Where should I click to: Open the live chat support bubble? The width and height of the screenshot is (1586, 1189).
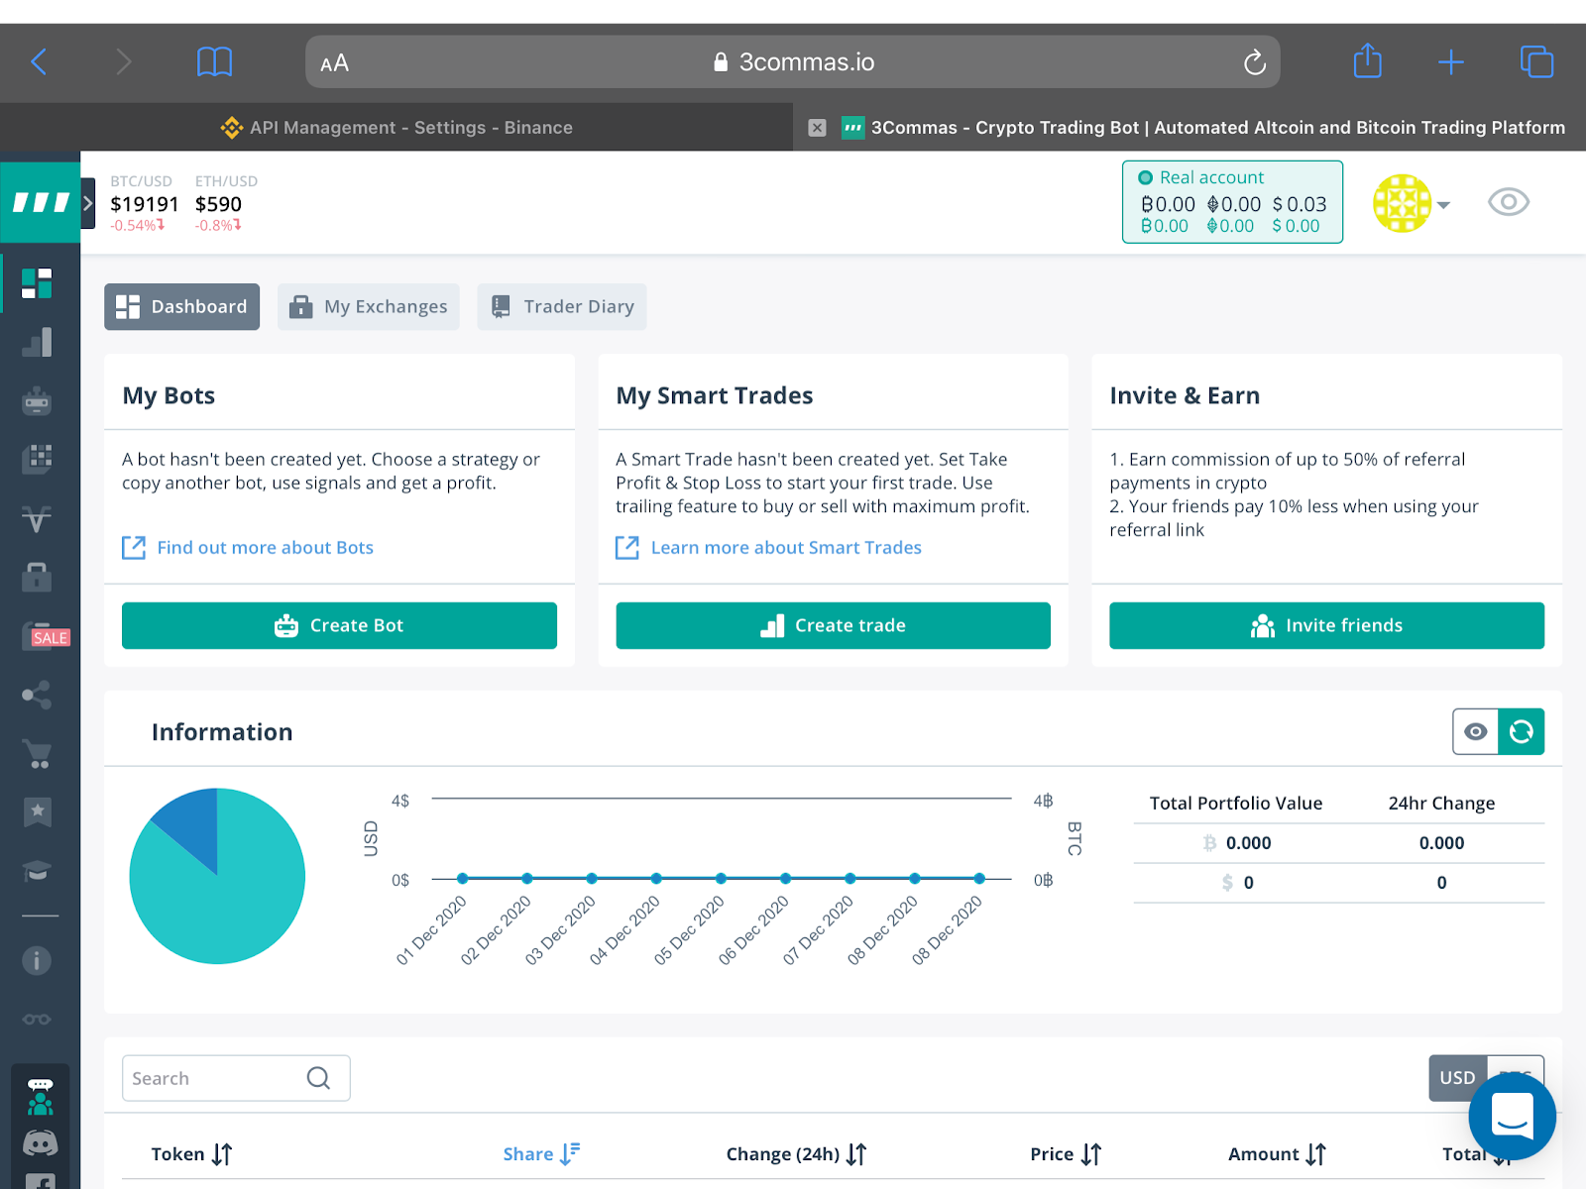click(x=1512, y=1117)
